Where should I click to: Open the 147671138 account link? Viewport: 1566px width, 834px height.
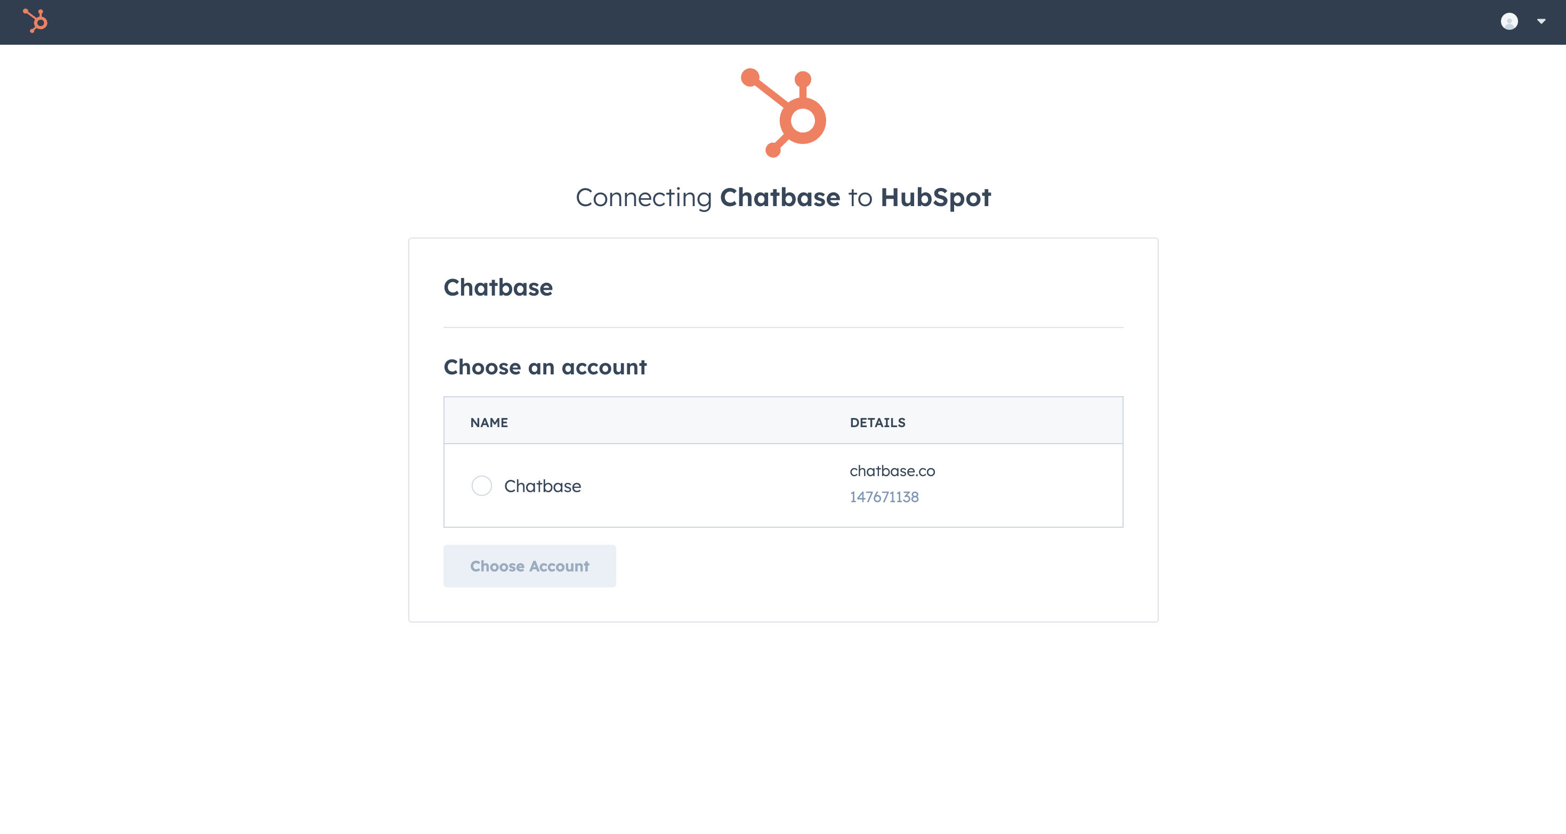coord(884,497)
